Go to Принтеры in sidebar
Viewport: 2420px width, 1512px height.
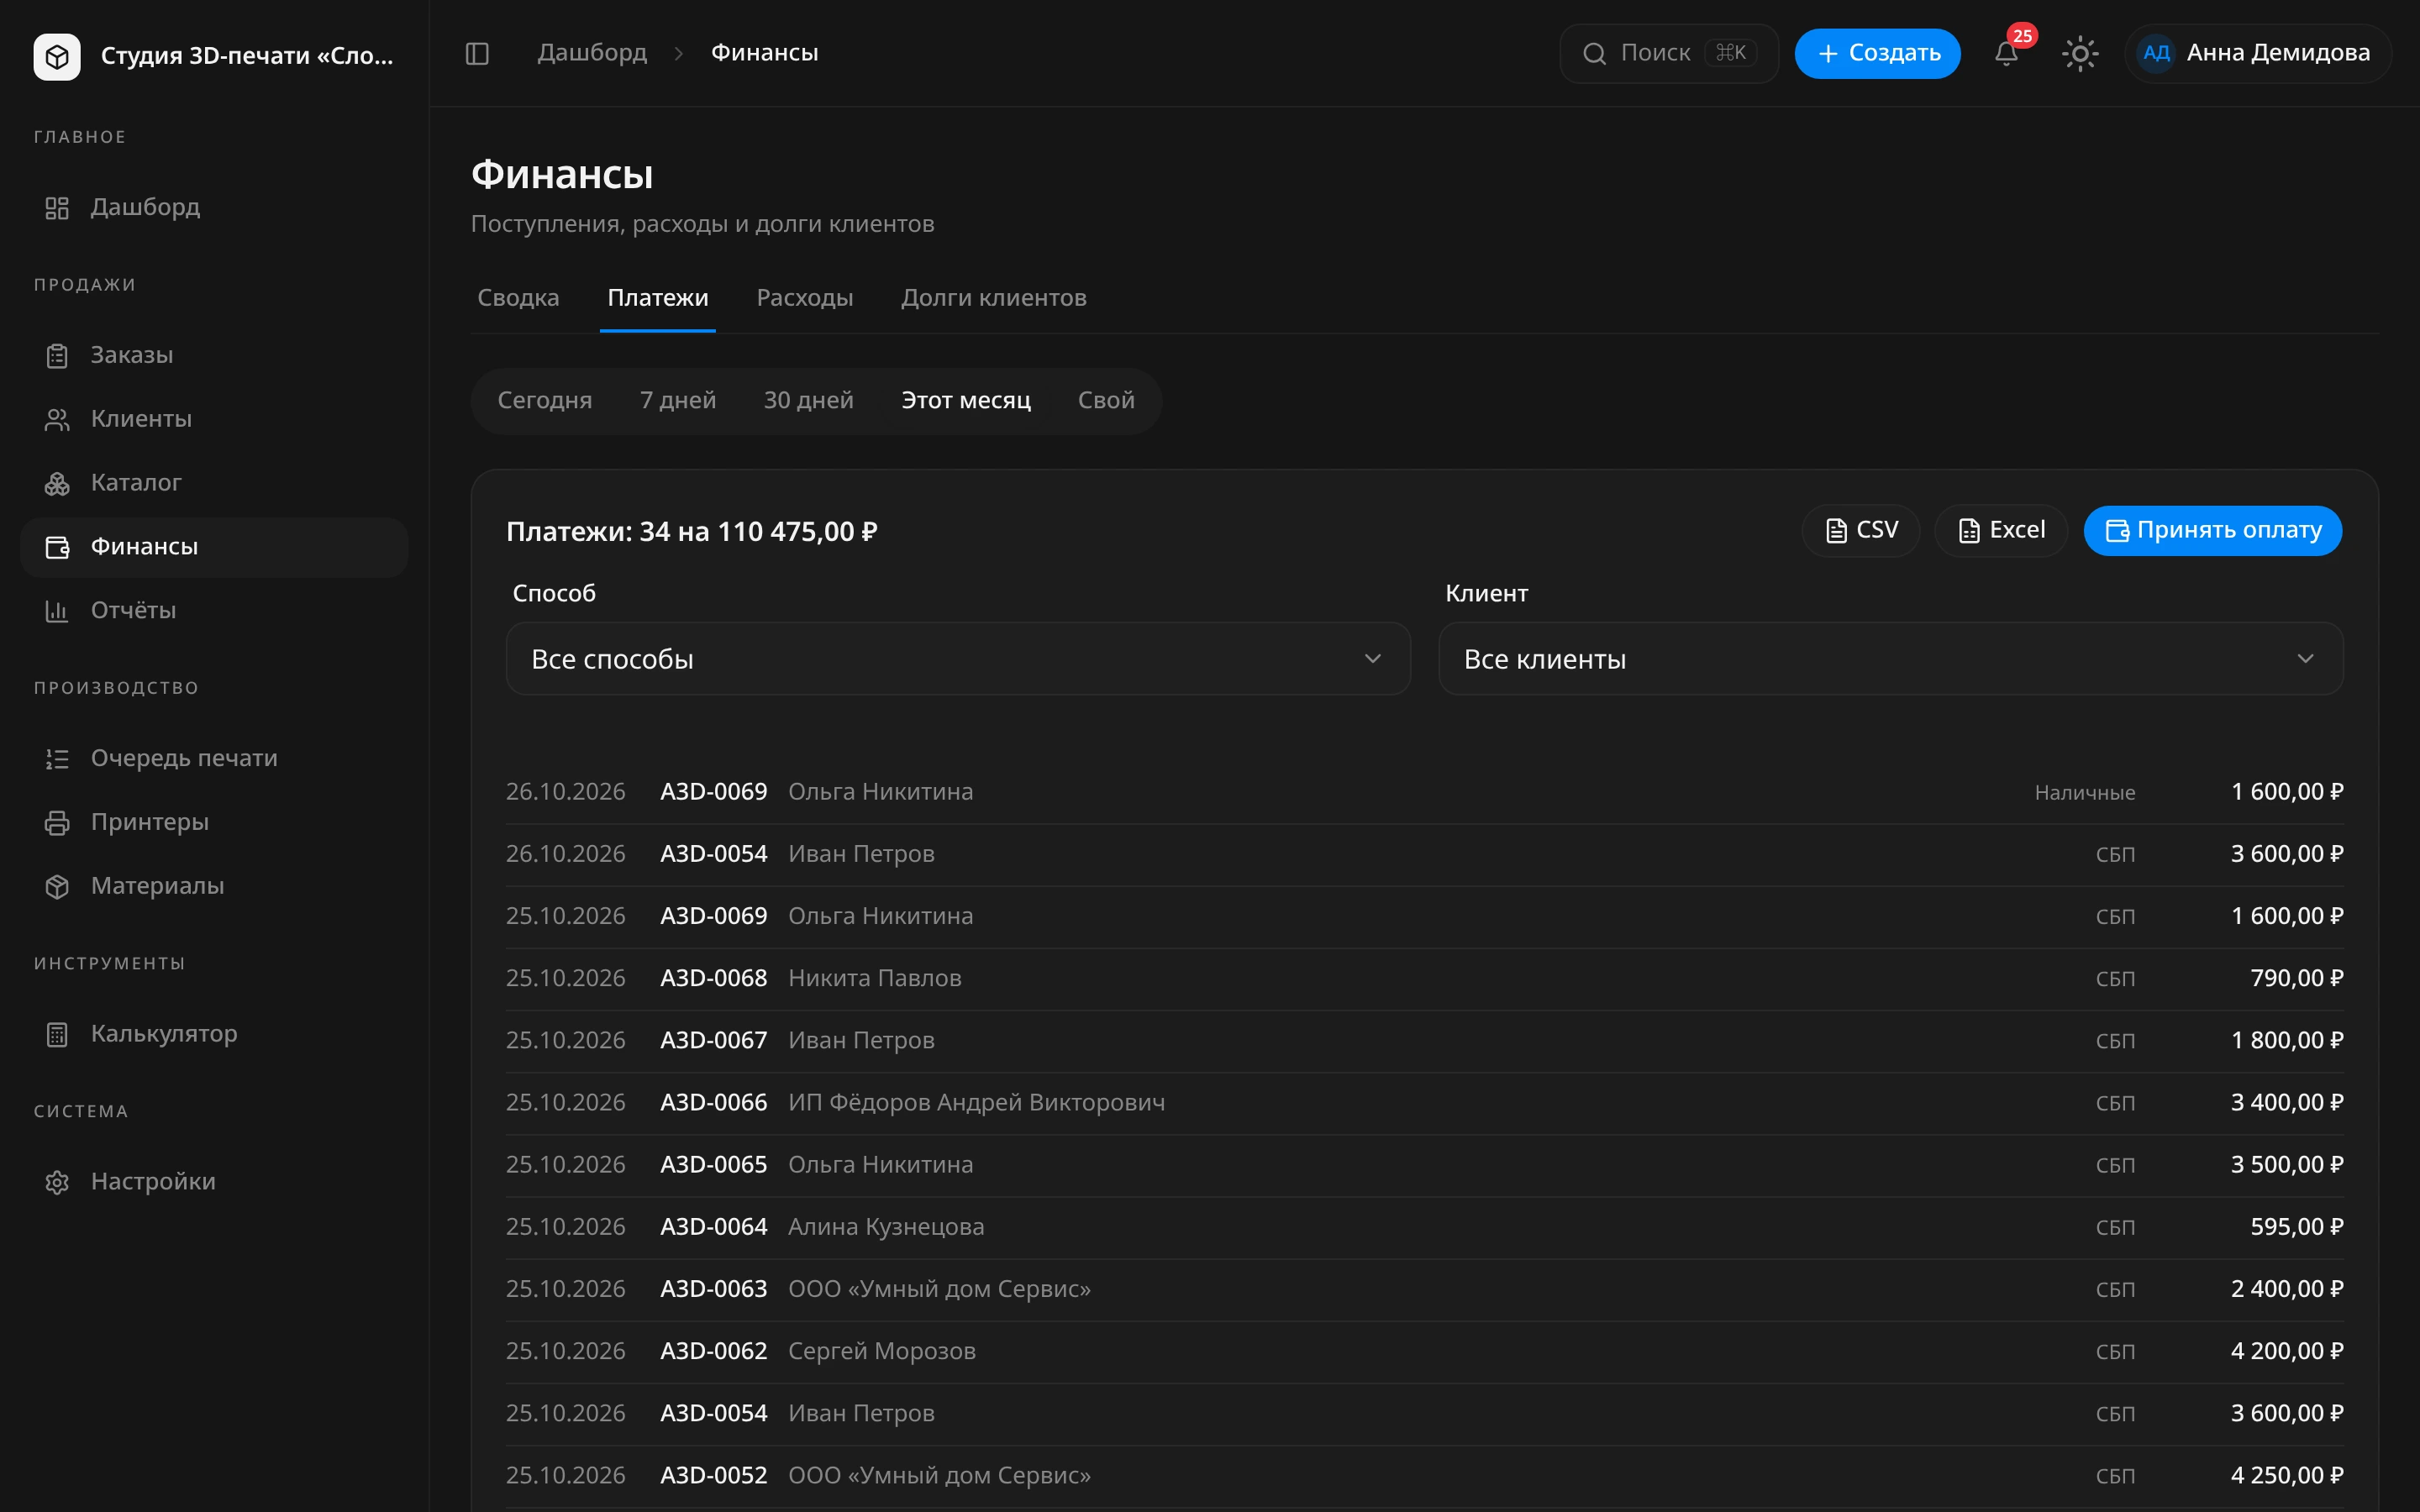click(214, 822)
